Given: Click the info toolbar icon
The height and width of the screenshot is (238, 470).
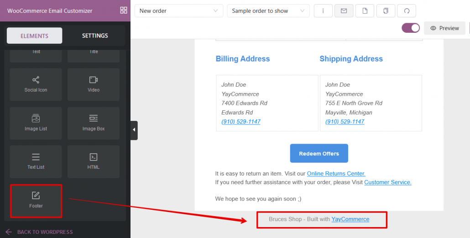Looking at the screenshot, I should [323, 11].
